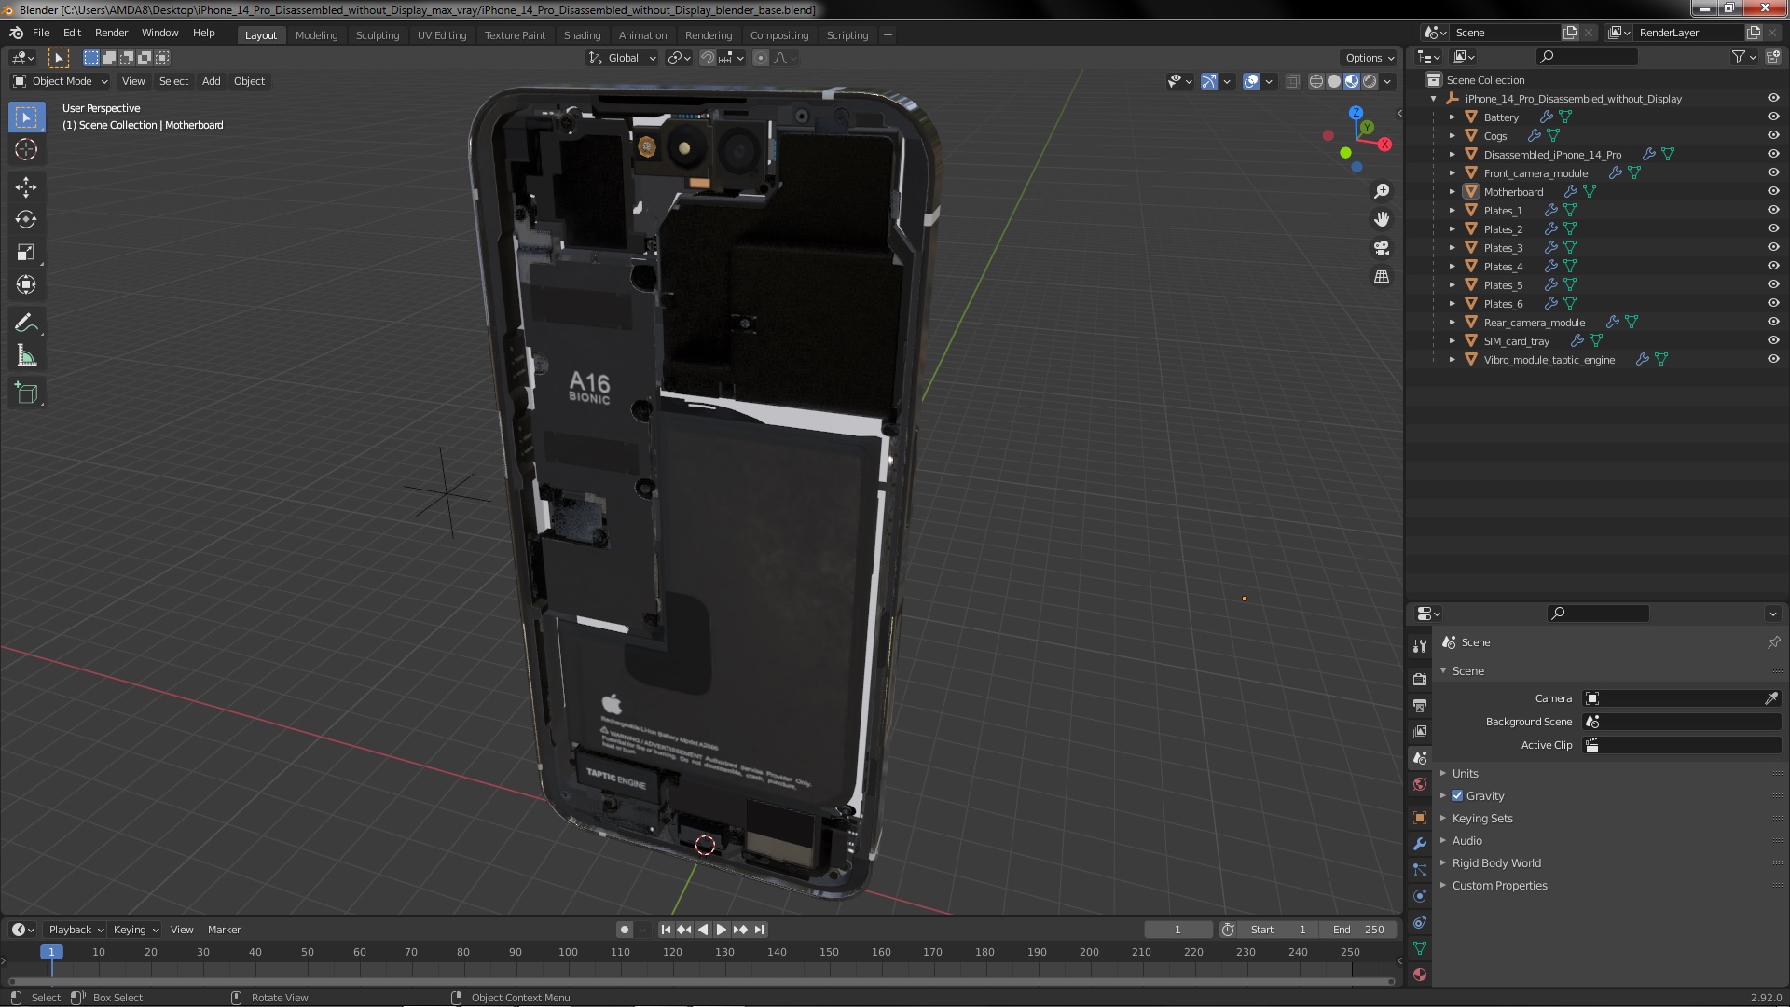The image size is (1790, 1007).
Task: Open World properties tab icon
Action: [1420, 784]
